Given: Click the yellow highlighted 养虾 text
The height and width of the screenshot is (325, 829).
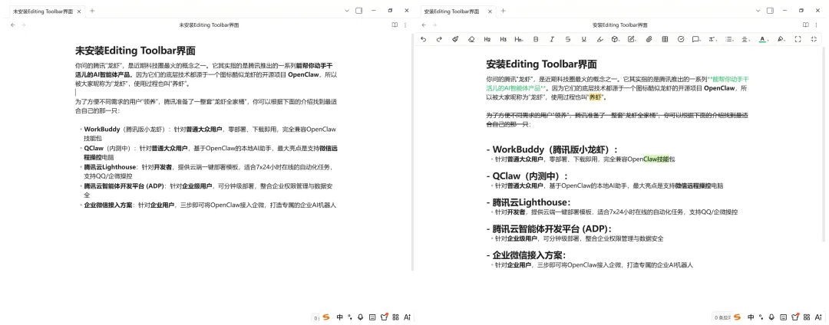Looking at the screenshot, I should (596, 97).
